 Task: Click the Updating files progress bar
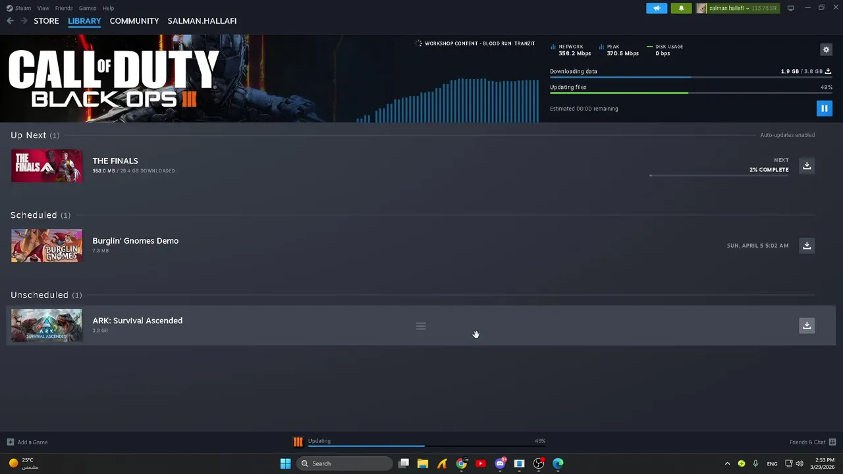pyautogui.click(x=690, y=93)
